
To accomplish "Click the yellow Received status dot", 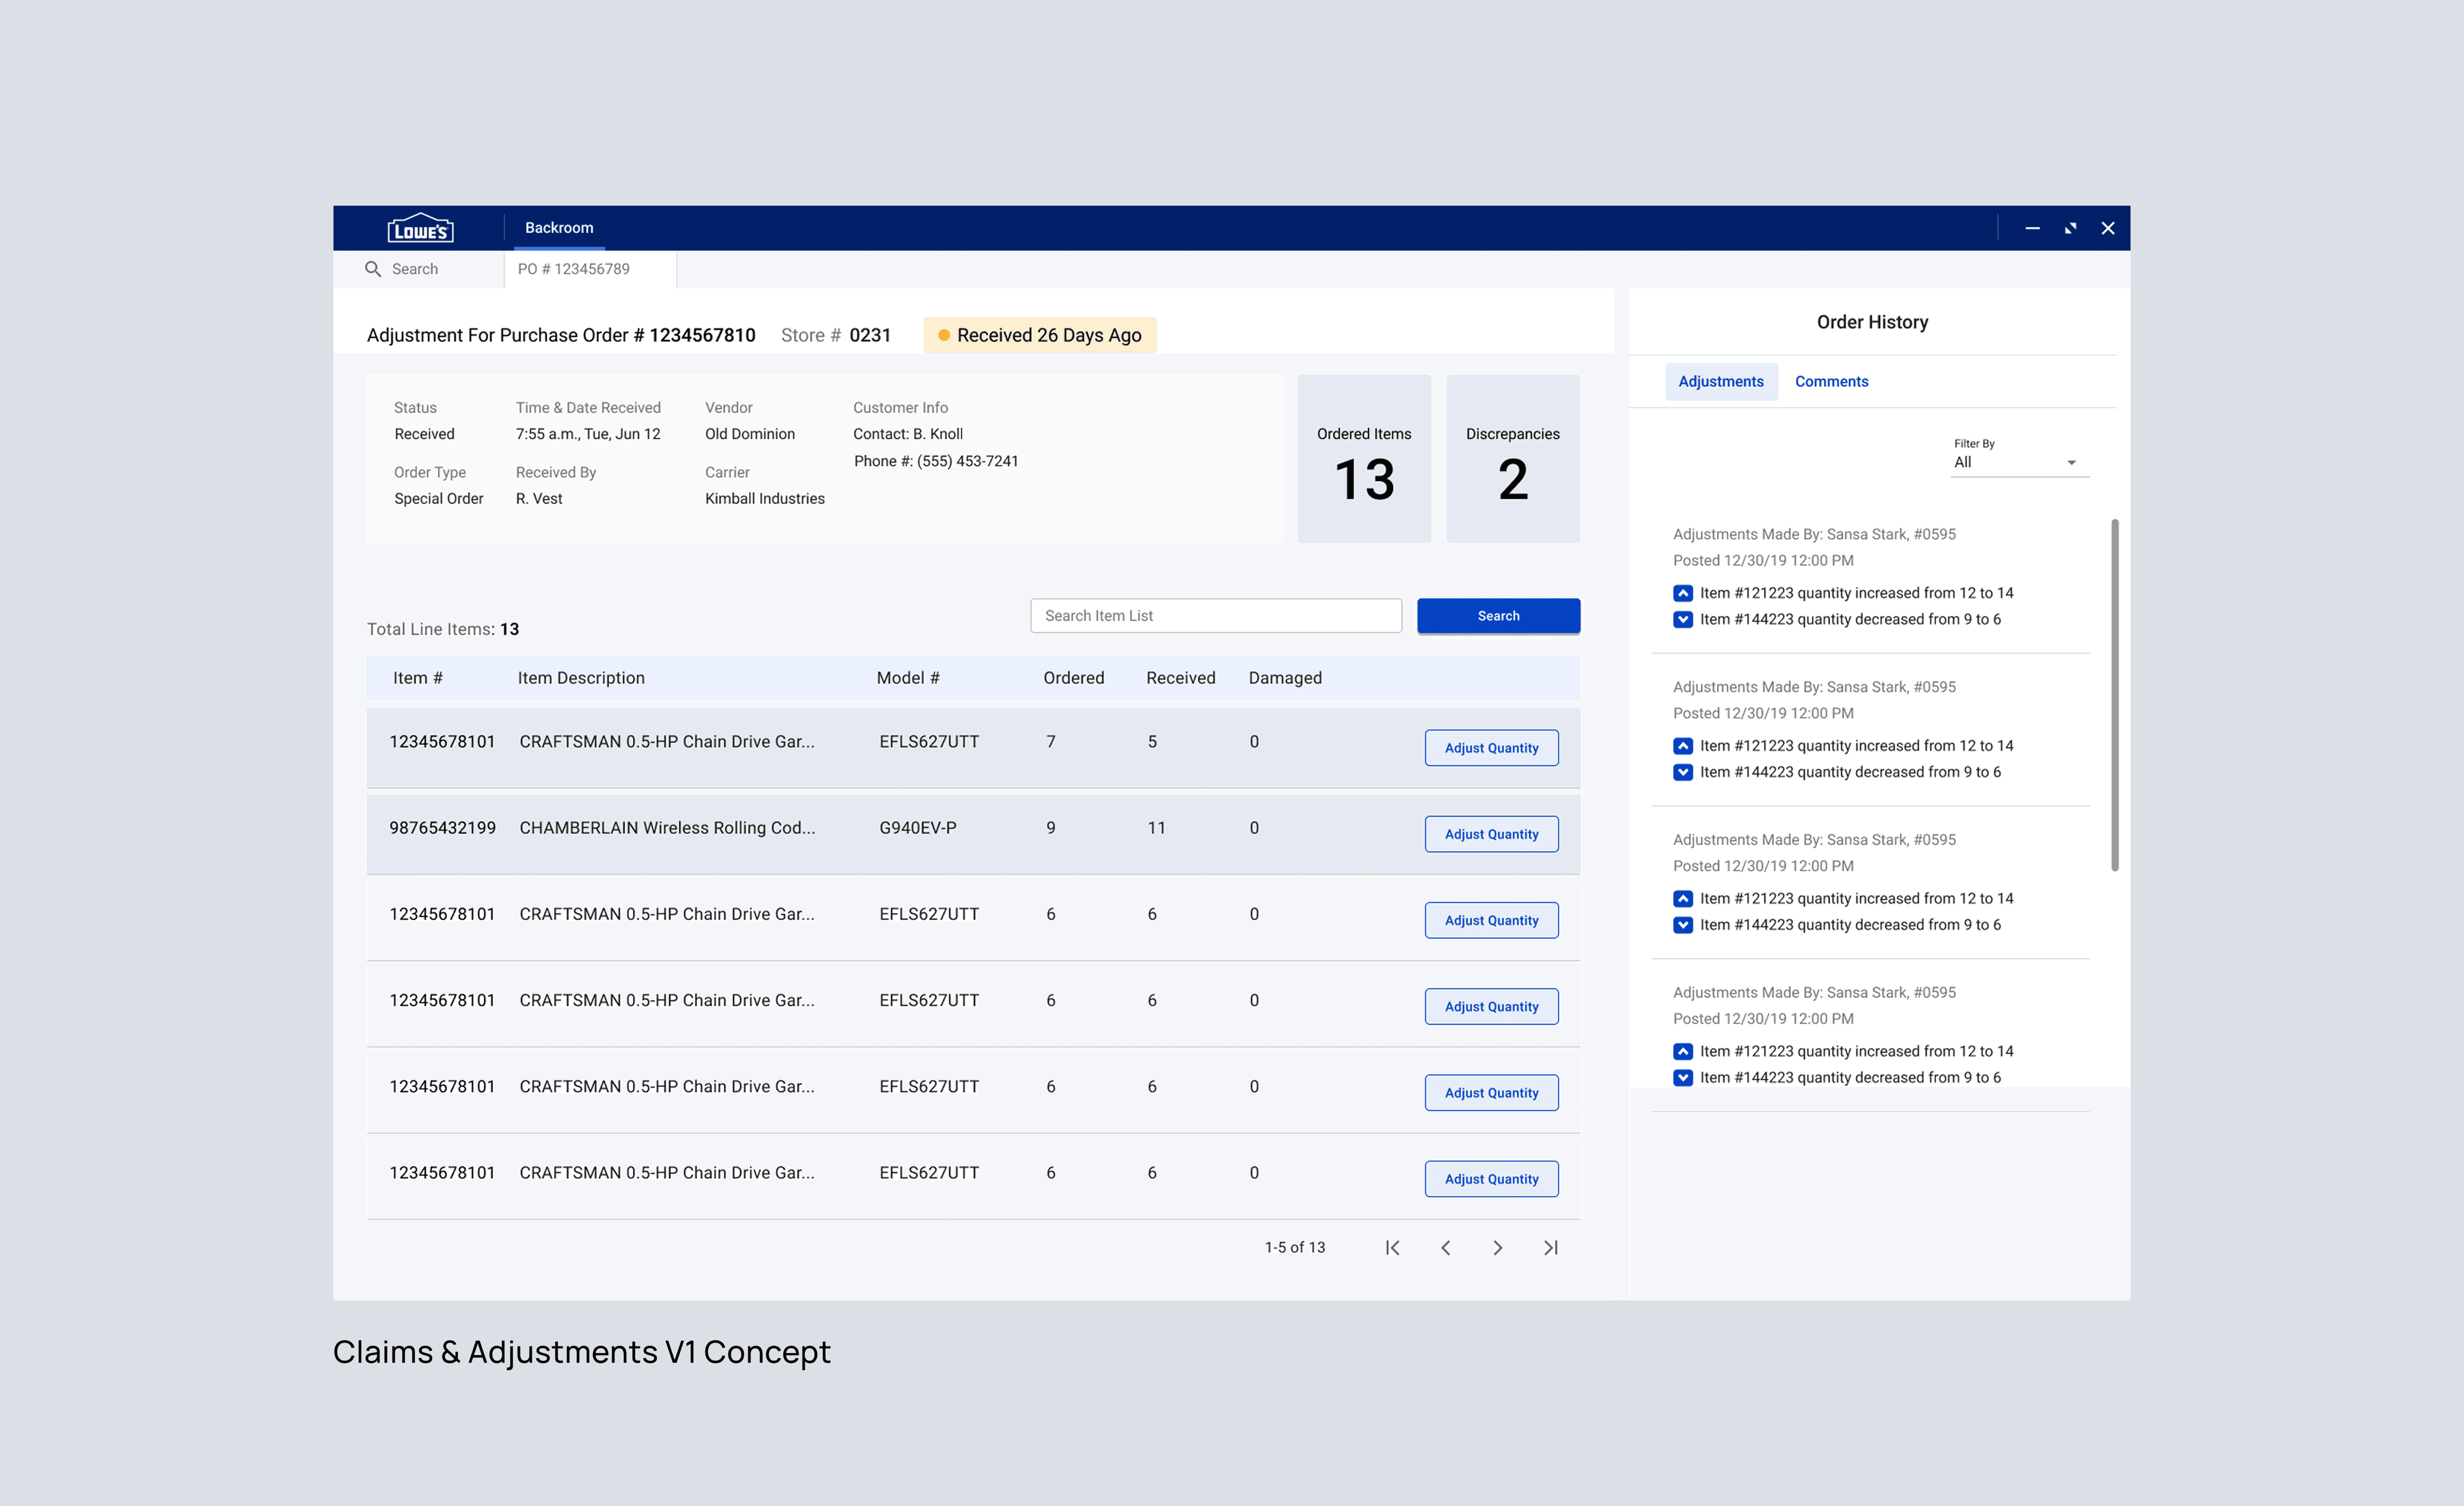I will 943,335.
